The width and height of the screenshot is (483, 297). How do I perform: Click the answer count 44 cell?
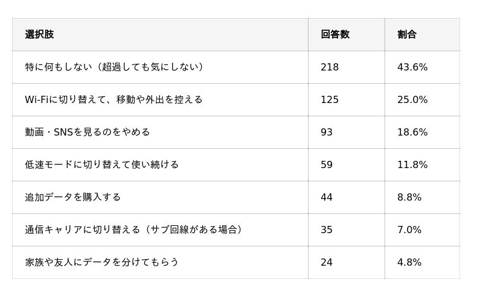tap(327, 197)
